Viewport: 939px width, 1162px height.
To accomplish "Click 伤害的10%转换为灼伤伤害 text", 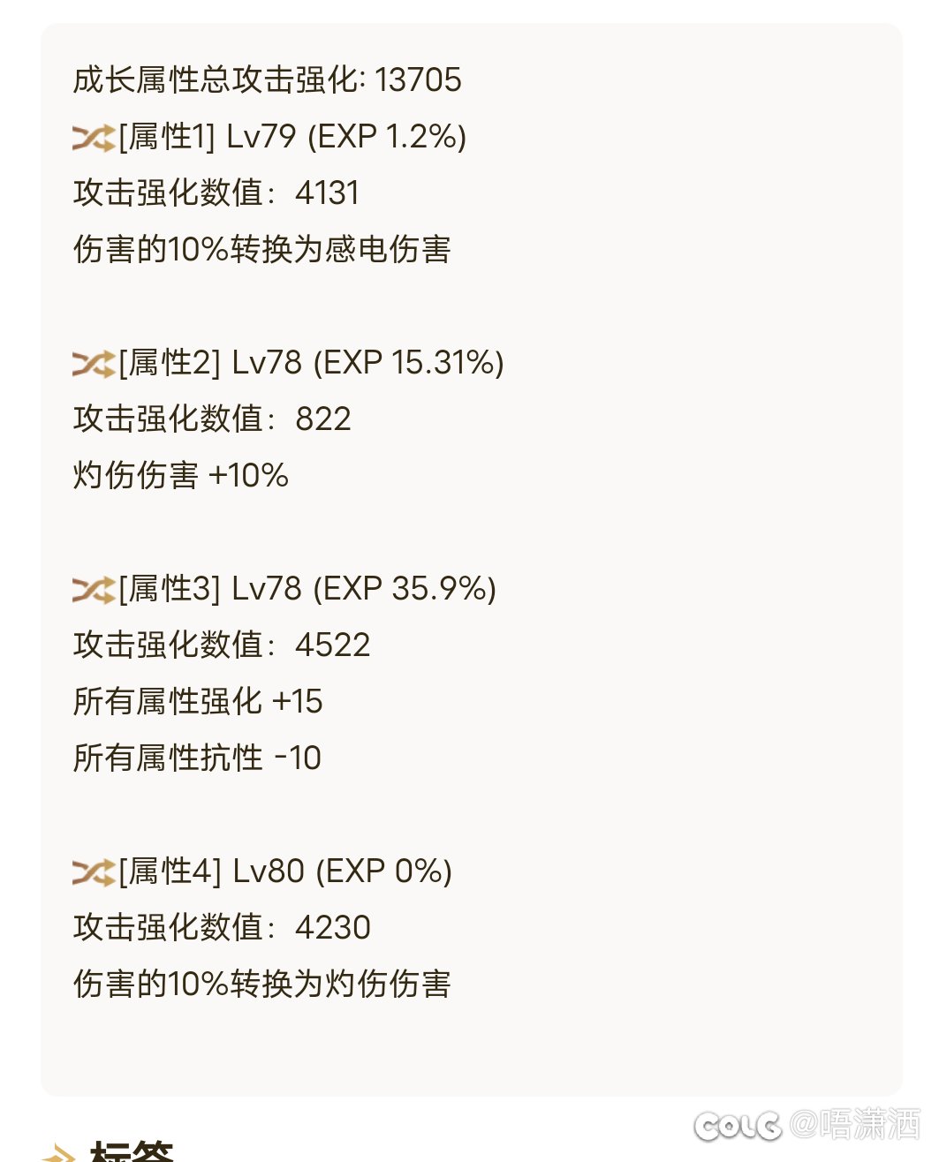I will click(x=262, y=985).
